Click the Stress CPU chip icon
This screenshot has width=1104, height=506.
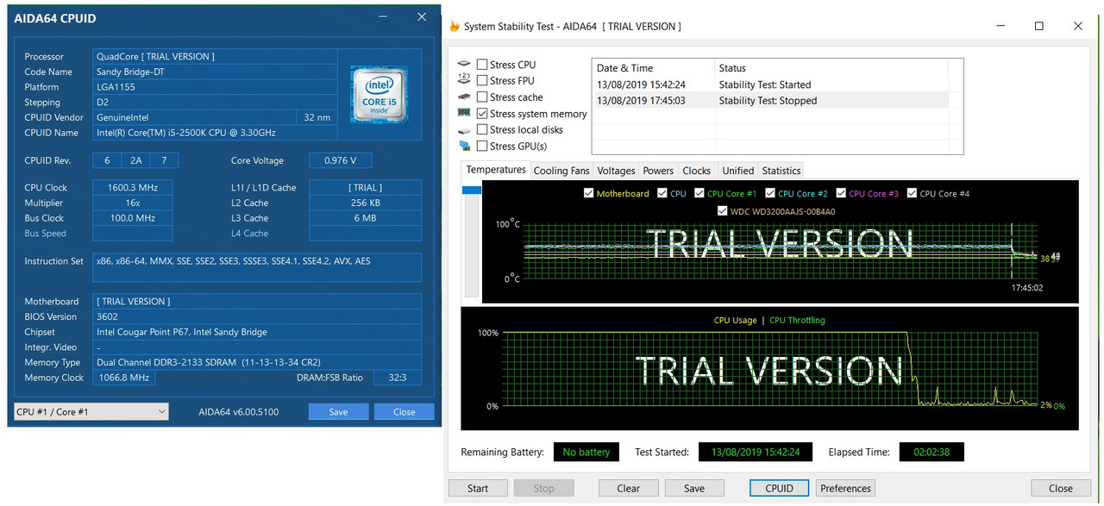click(x=464, y=65)
